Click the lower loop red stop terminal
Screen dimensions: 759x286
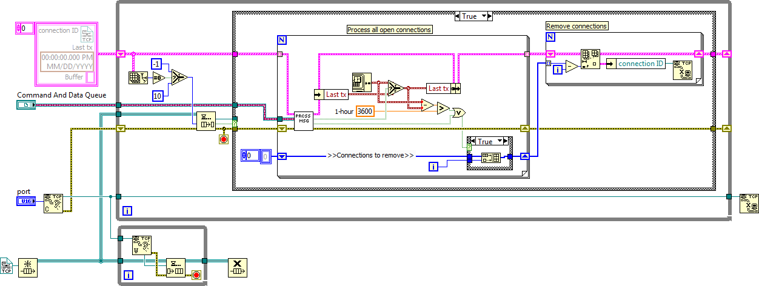pyautogui.click(x=196, y=274)
